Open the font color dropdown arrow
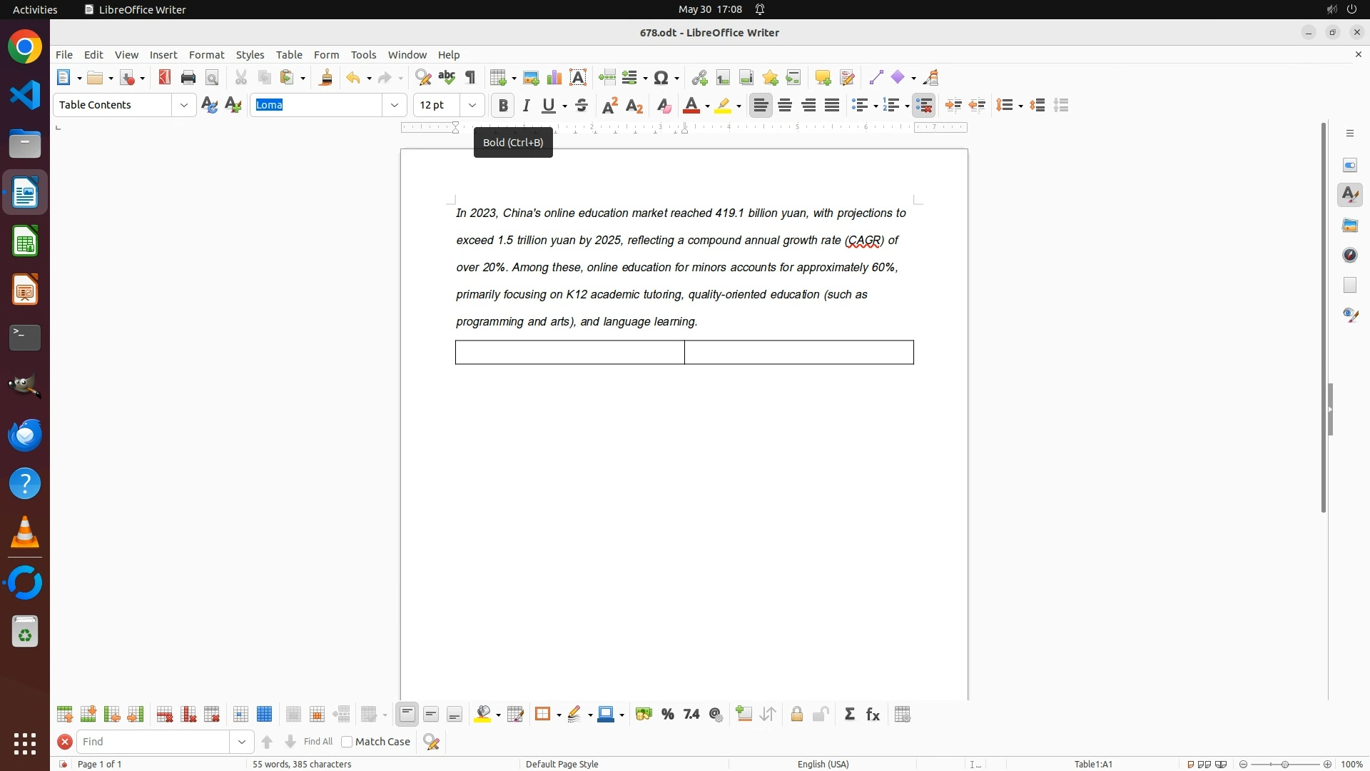 707,106
